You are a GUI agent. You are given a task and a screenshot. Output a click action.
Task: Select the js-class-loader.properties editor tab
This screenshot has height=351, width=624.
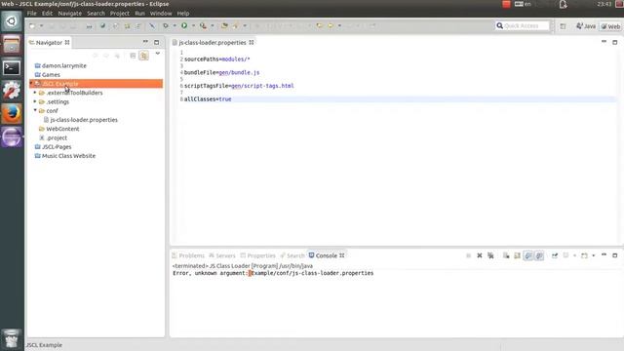click(213, 42)
